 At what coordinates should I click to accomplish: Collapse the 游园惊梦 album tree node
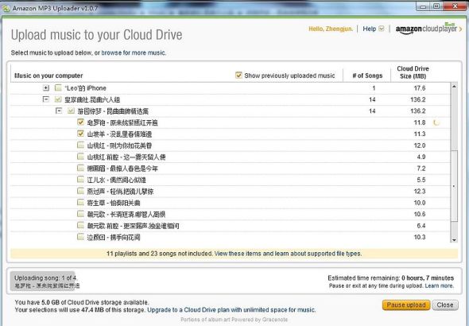pos(59,111)
